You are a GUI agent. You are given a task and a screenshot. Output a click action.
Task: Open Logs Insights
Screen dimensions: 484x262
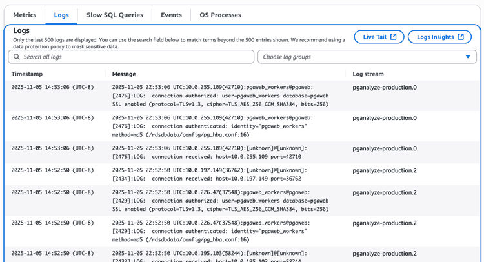click(x=439, y=37)
